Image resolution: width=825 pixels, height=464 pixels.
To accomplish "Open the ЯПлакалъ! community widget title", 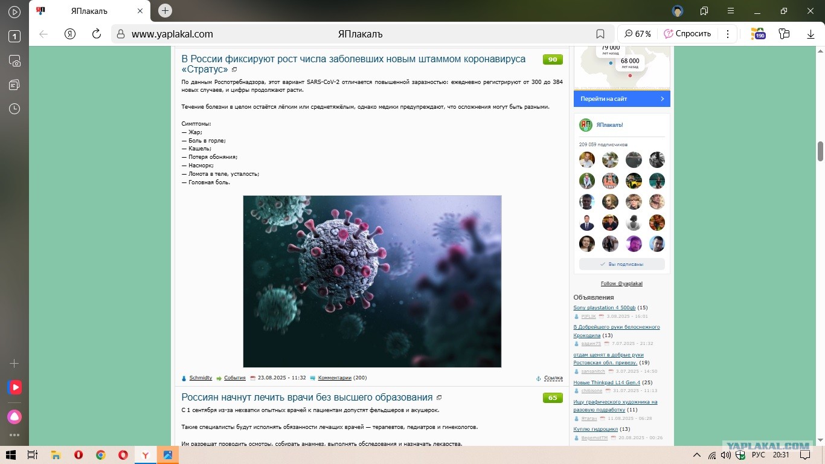I will 609,125.
